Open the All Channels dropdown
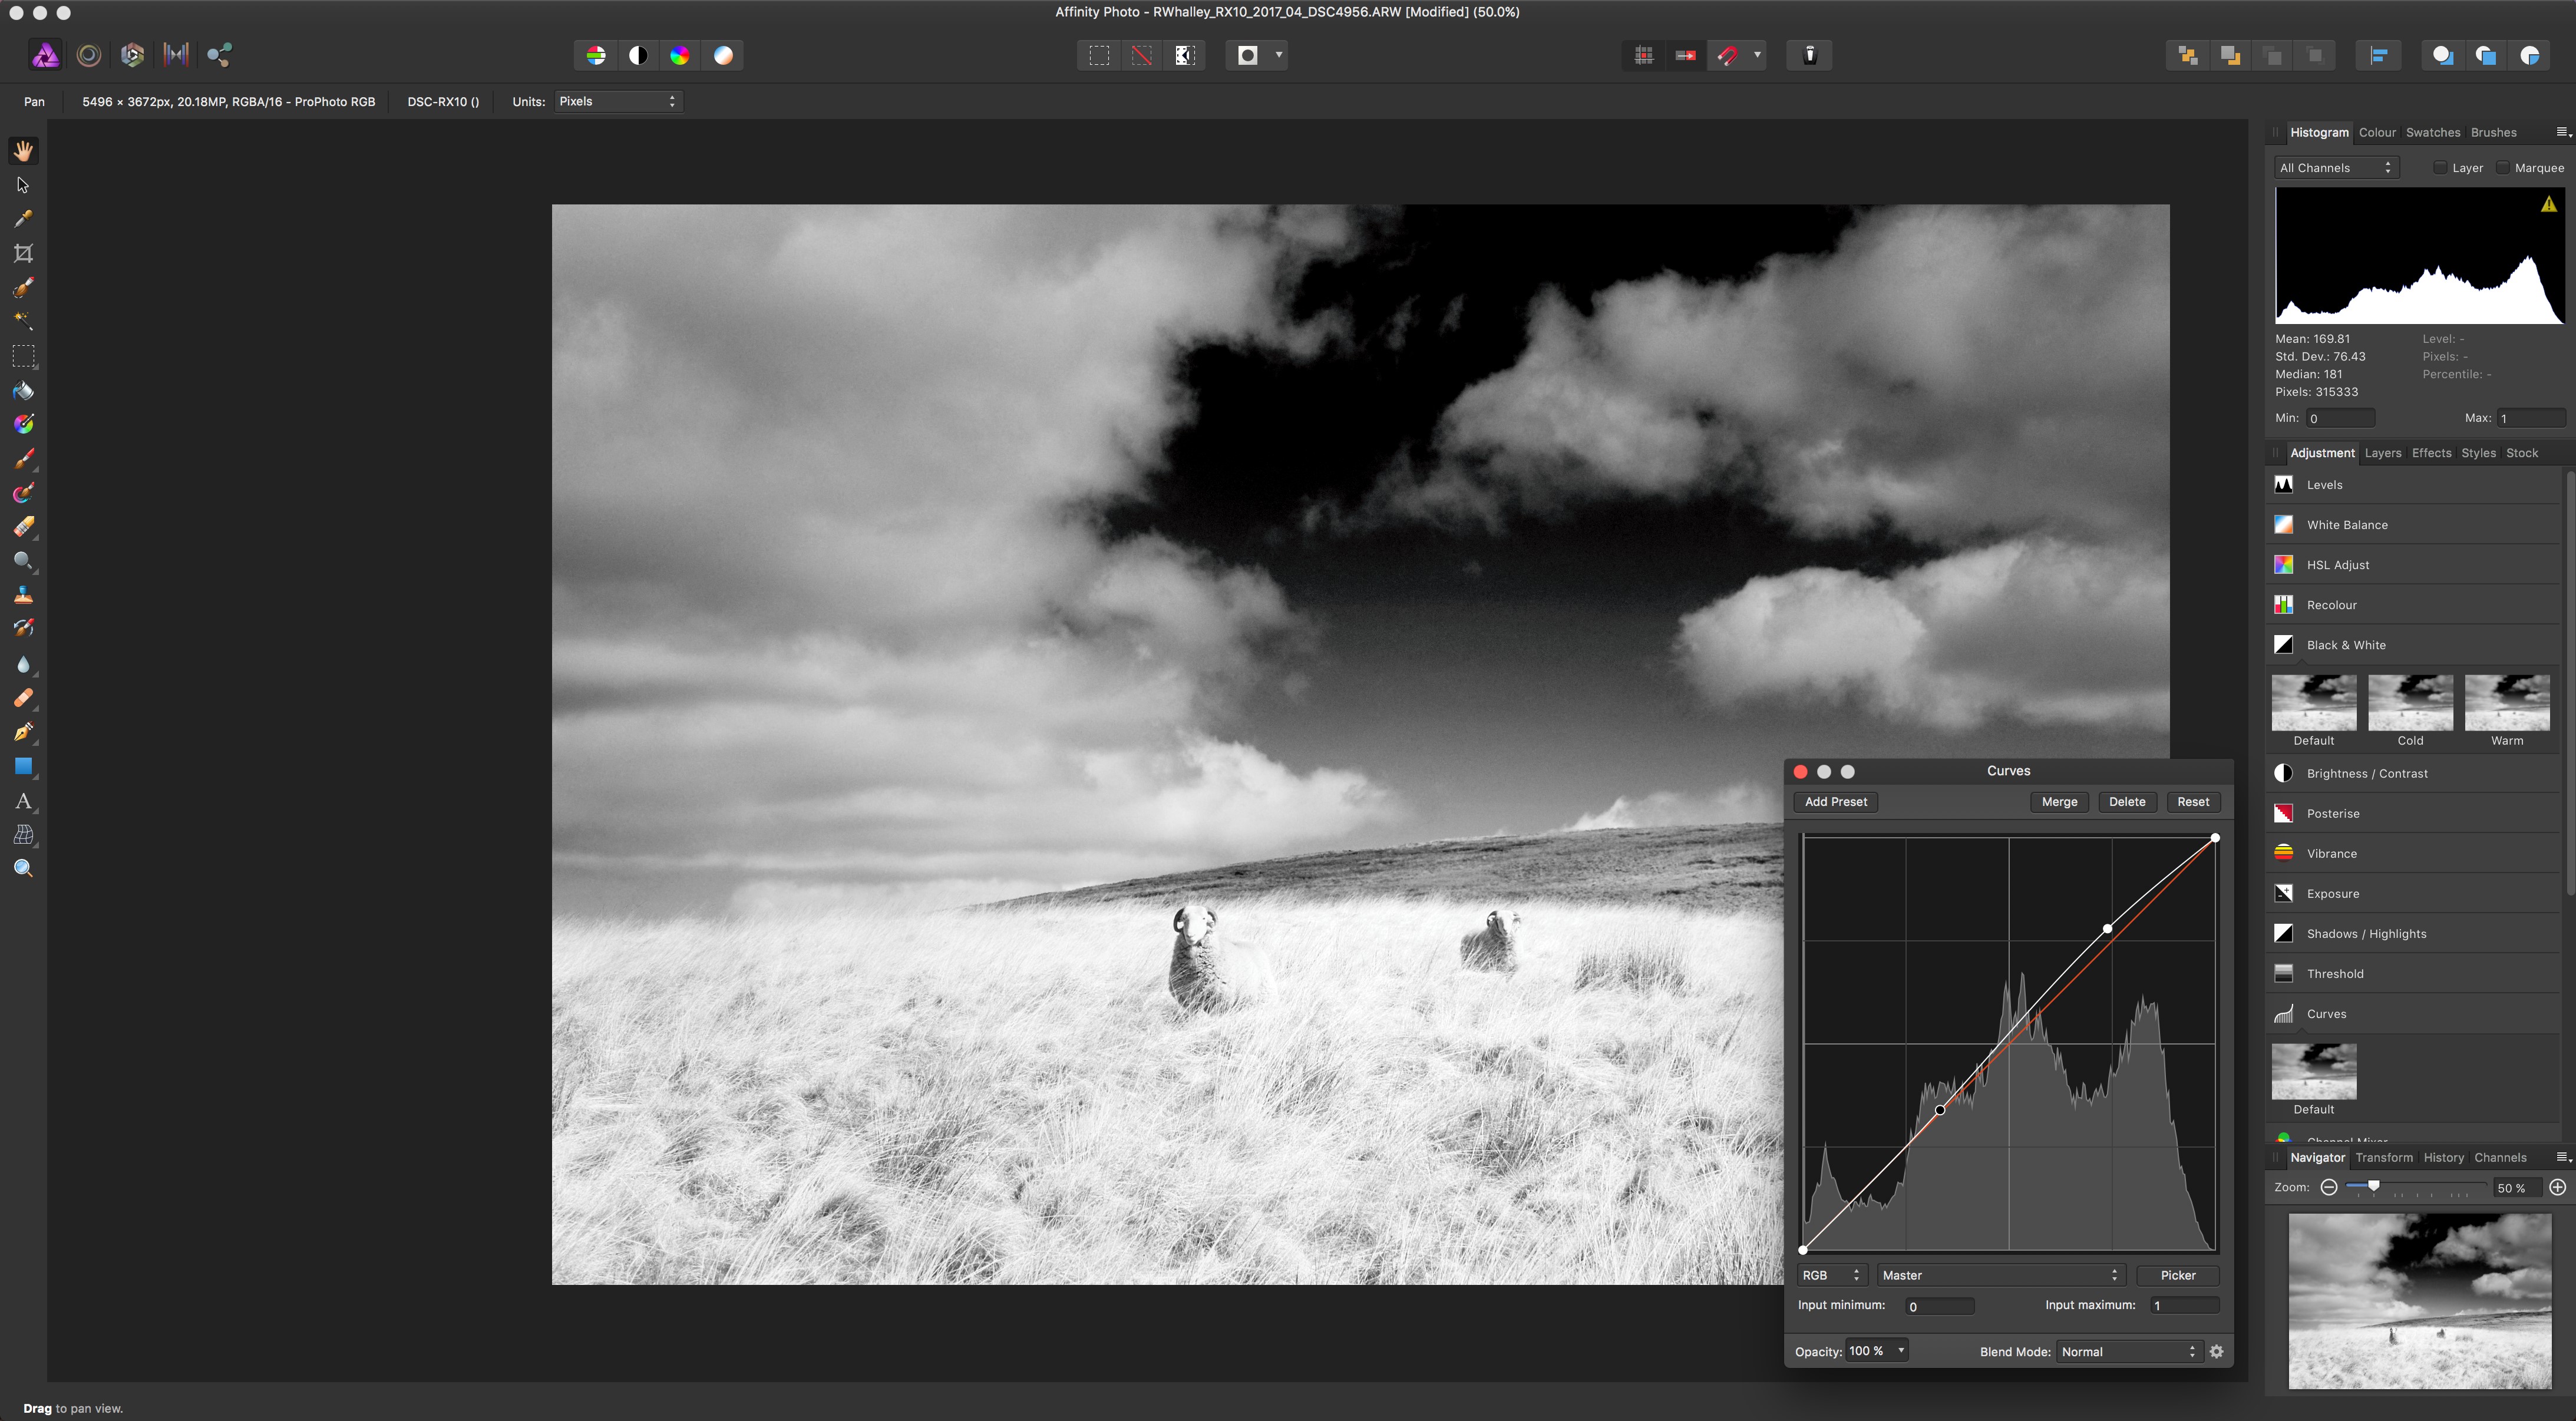 (2336, 168)
